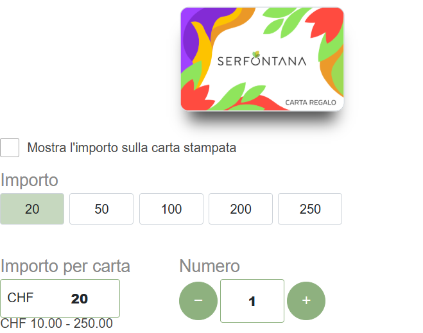
Task: Enable showing the amount on printed card
Action: point(10,148)
